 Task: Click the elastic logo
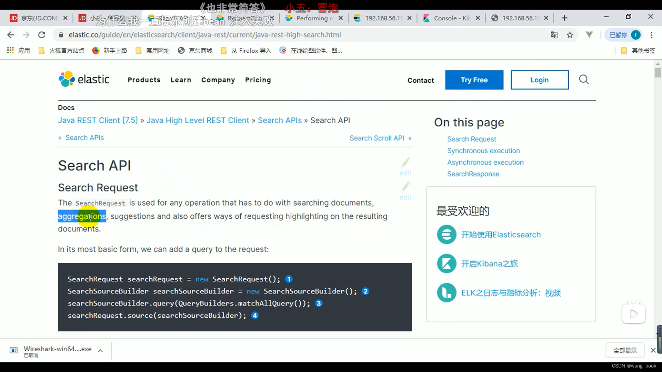[x=84, y=79]
